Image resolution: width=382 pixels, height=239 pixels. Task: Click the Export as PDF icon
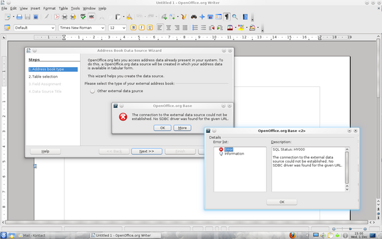click(56, 17)
